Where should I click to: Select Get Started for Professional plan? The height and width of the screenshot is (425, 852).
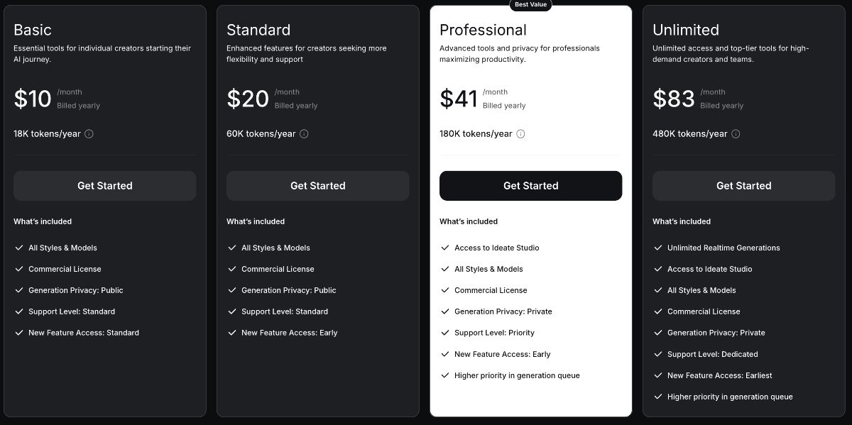click(x=530, y=186)
